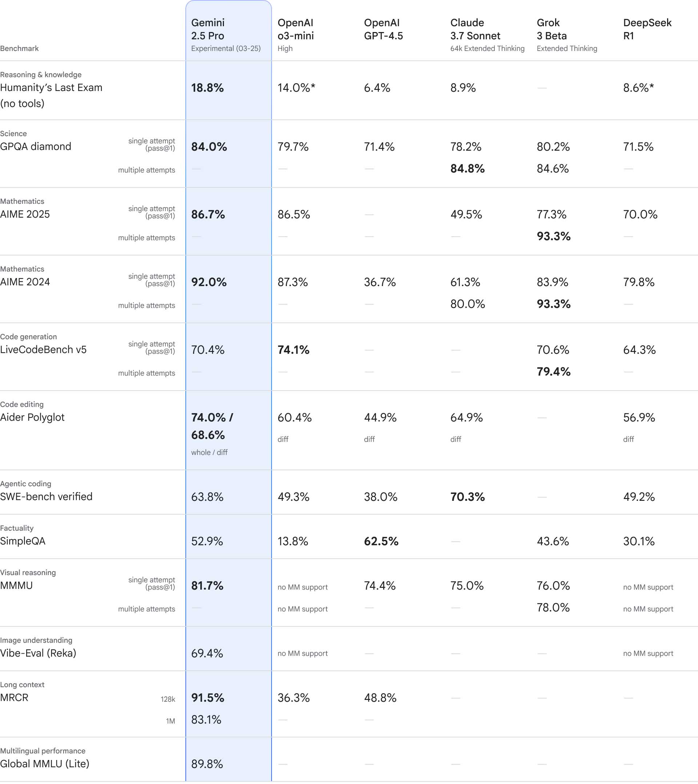Click the Aider Polyglot benchmark label
Screen dimensions: 698x784
click(32, 417)
